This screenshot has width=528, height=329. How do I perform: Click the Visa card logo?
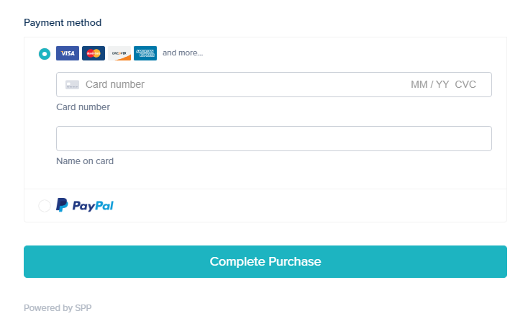pos(68,53)
